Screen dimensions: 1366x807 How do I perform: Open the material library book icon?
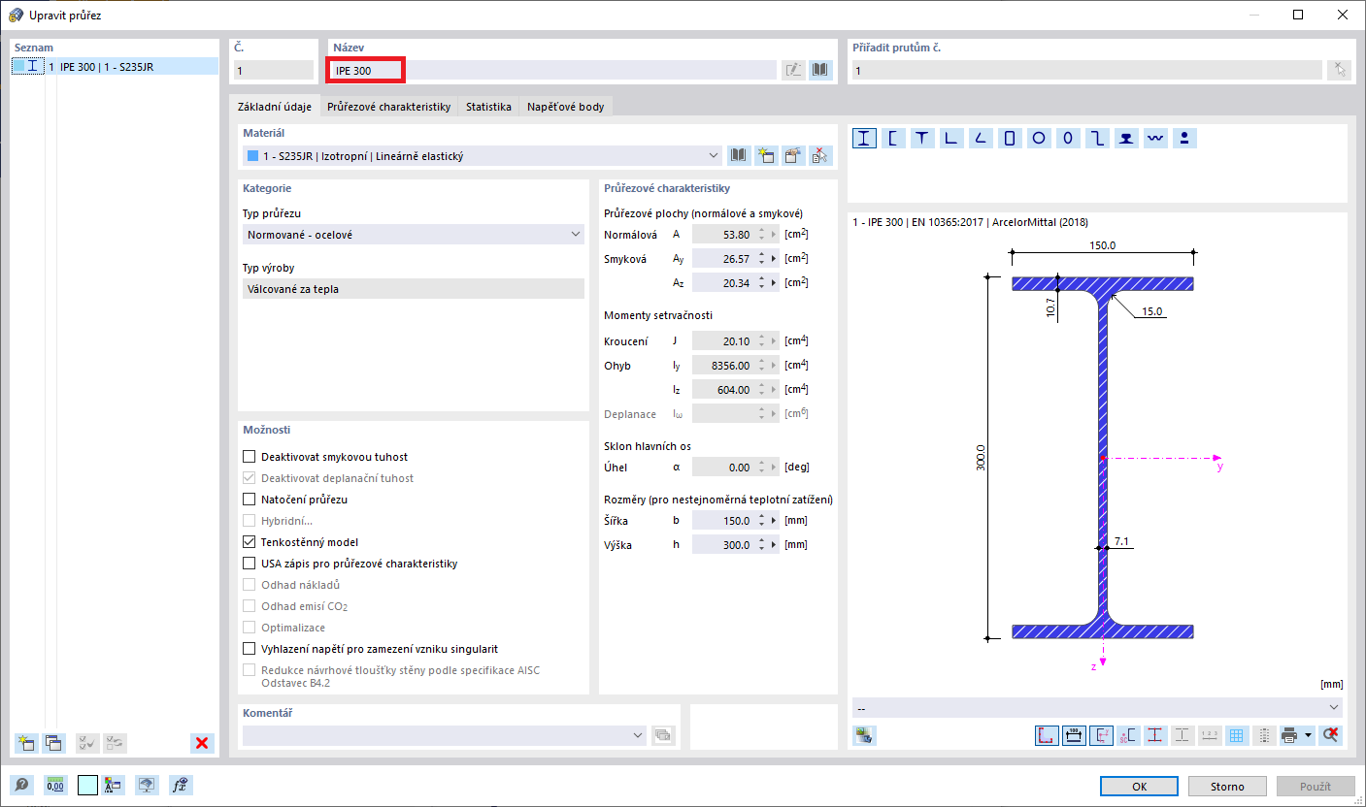(739, 155)
